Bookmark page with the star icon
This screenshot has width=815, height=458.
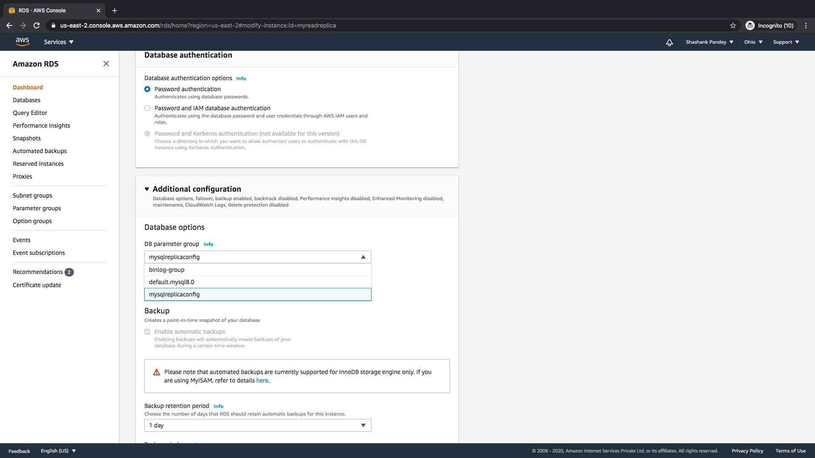click(733, 25)
